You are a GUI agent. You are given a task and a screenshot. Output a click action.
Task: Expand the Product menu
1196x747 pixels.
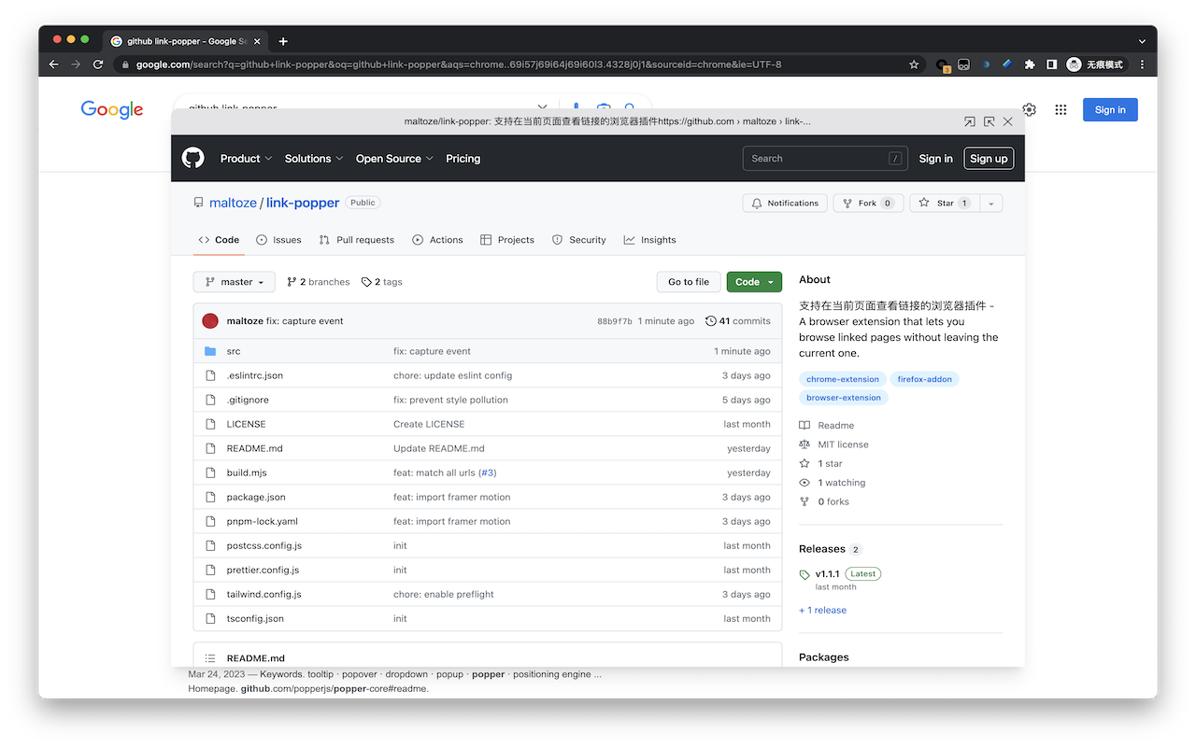pos(246,159)
